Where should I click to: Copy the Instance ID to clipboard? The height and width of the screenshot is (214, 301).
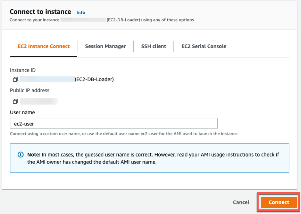click(15, 79)
